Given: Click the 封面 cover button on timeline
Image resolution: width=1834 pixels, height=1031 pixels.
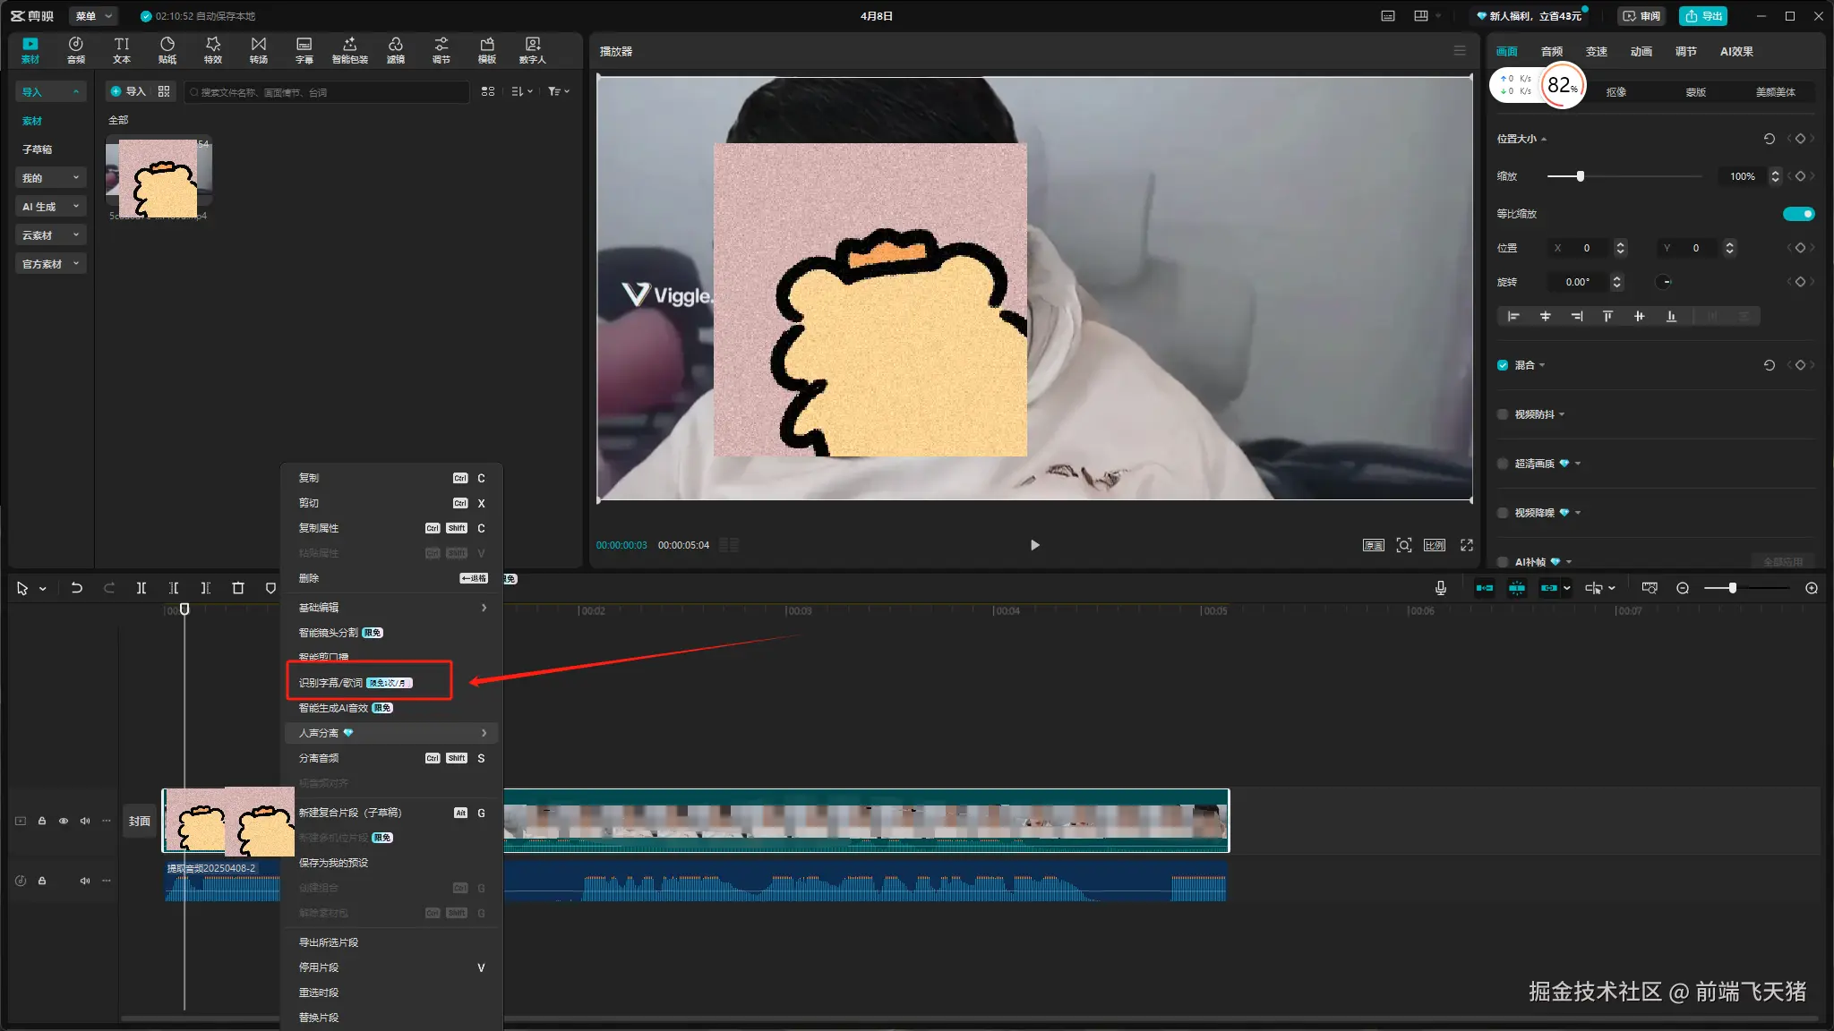Looking at the screenshot, I should 140,821.
